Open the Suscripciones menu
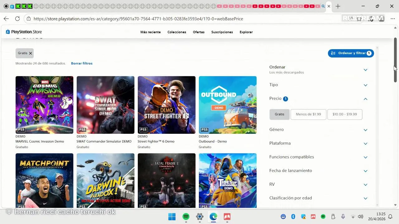Screen dimensions: 399x224 tap(222, 32)
